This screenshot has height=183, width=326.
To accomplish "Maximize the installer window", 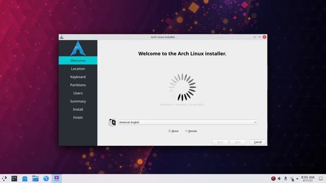I will 259,37.
